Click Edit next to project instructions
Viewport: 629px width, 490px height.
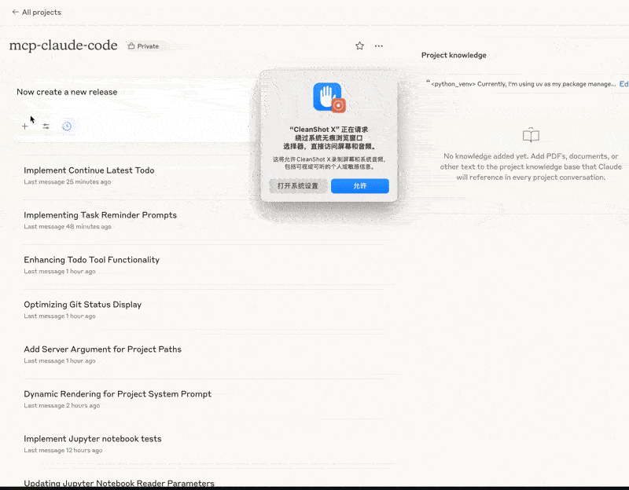pyautogui.click(x=623, y=84)
